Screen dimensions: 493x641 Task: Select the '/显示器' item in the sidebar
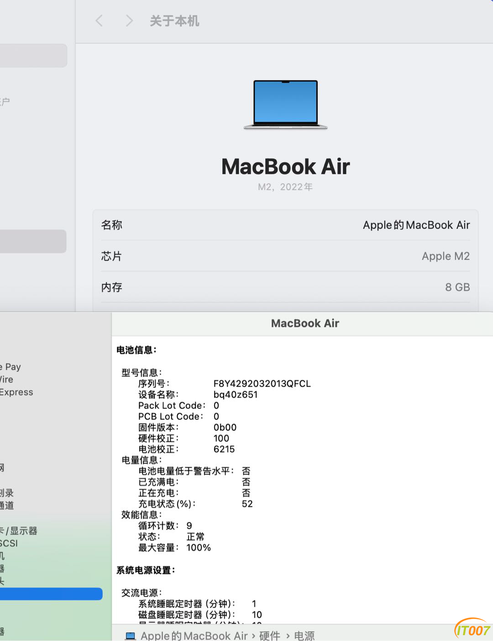point(19,531)
